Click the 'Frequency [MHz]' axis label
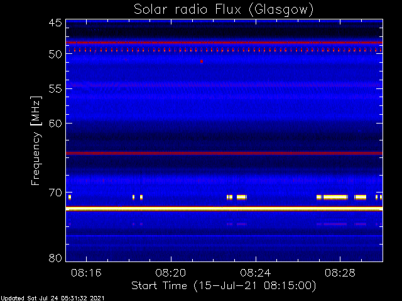This screenshot has height=301, width=402. click(x=36, y=140)
